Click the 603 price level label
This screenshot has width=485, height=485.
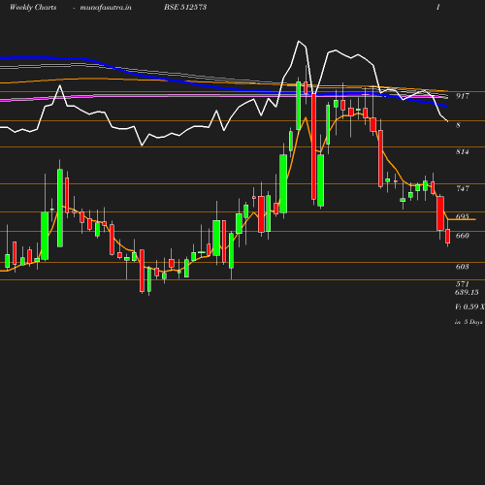point(463,267)
